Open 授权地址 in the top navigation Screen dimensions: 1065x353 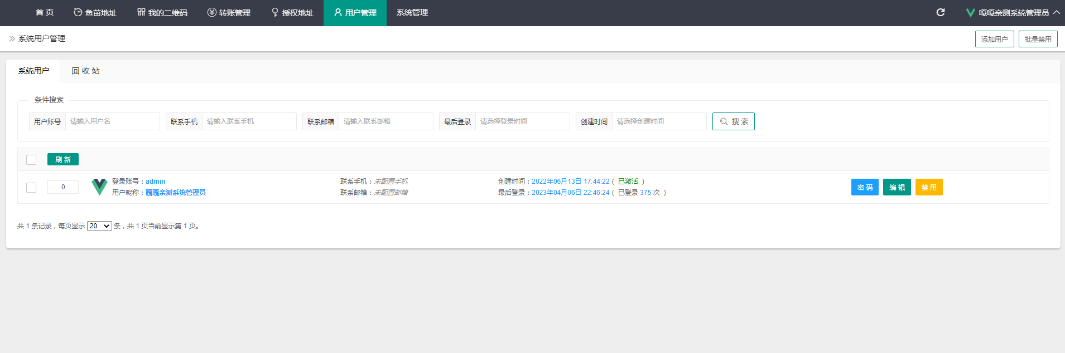coord(292,13)
